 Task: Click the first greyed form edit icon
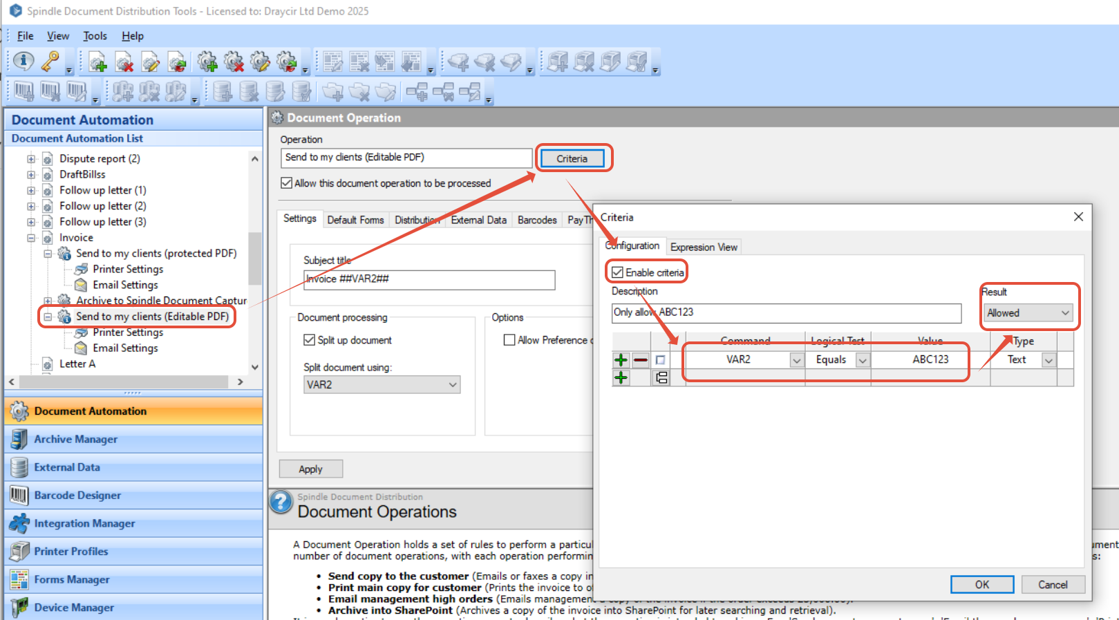[333, 62]
